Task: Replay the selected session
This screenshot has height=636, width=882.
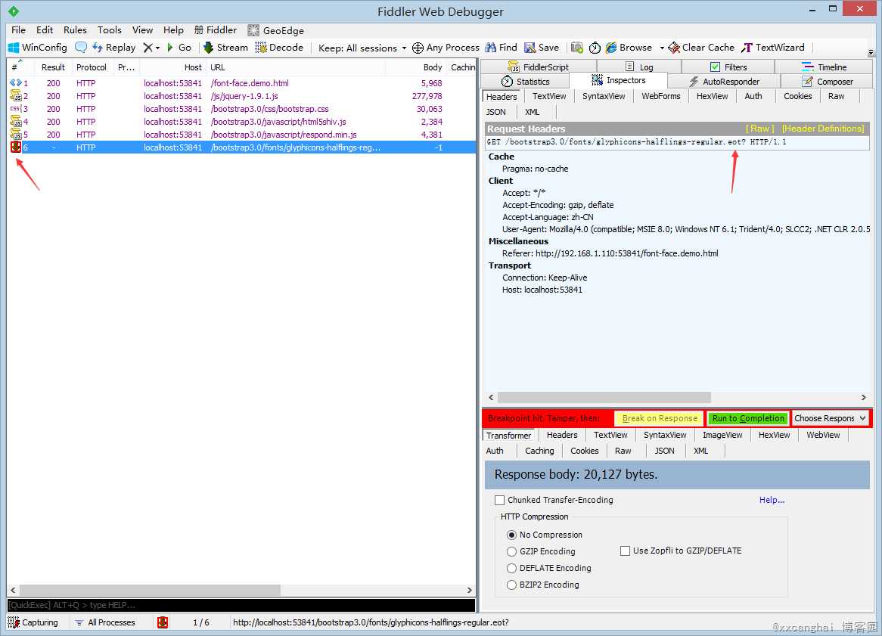Action: [113, 48]
